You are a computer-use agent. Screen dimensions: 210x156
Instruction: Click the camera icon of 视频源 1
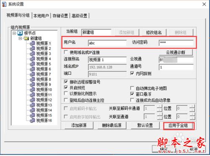tap(32, 43)
